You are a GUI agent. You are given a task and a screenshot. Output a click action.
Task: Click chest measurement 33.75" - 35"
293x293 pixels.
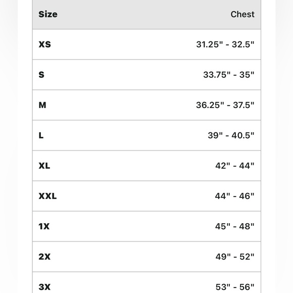click(229, 75)
